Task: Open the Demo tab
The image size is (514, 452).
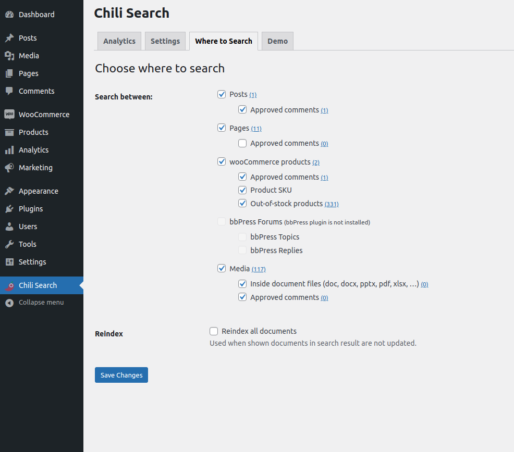Action: 277,41
